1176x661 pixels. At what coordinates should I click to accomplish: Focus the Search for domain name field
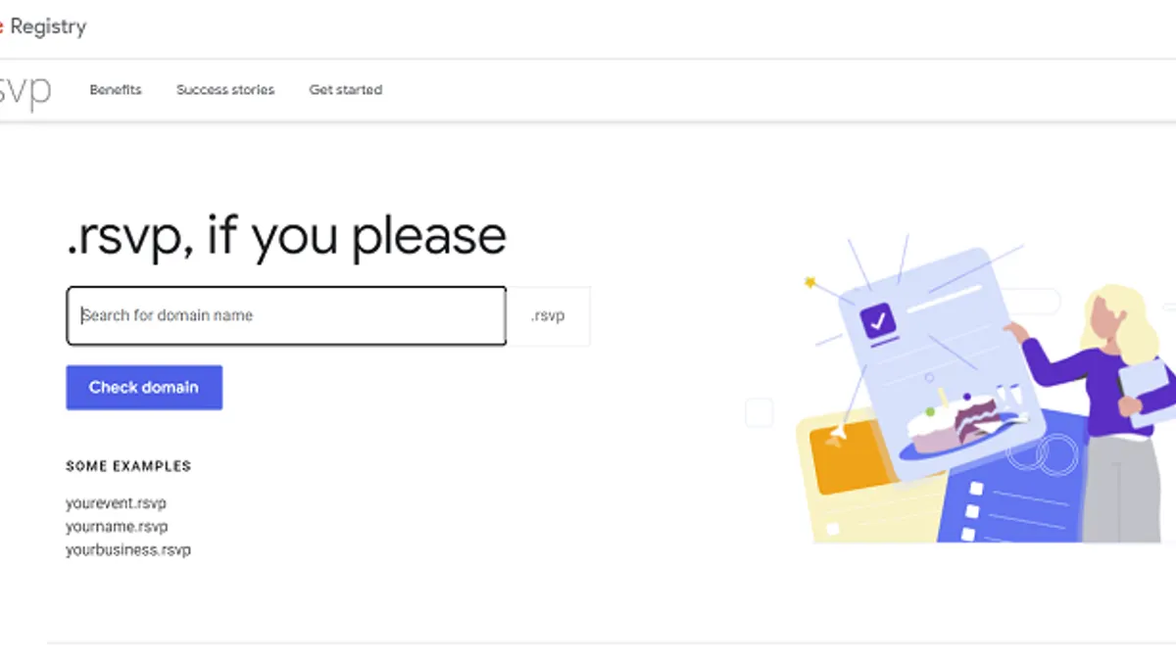tap(286, 315)
